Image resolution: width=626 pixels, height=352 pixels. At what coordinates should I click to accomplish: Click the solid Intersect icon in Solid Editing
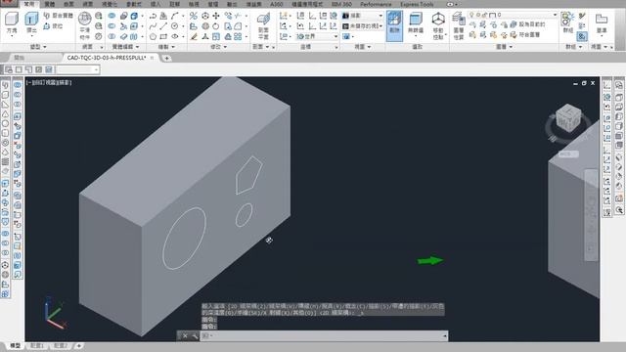[x=112, y=37]
